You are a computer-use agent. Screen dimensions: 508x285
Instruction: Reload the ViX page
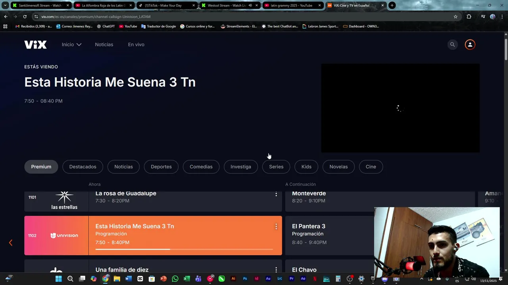[x=25, y=17]
